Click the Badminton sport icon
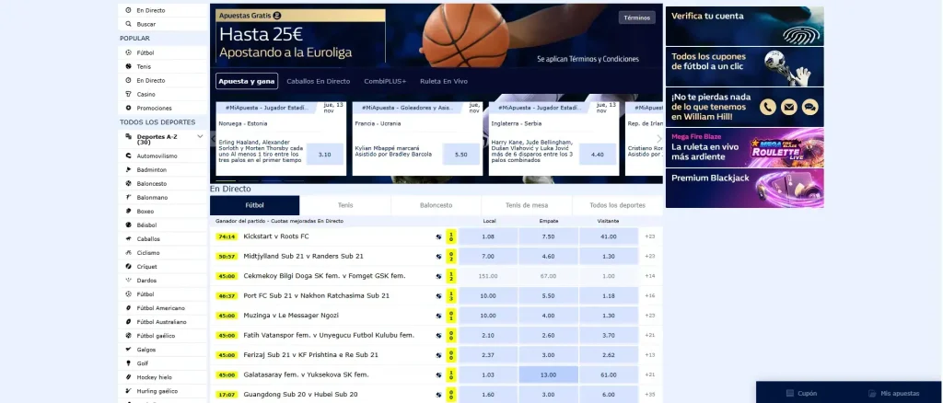943x403 pixels. point(128,169)
